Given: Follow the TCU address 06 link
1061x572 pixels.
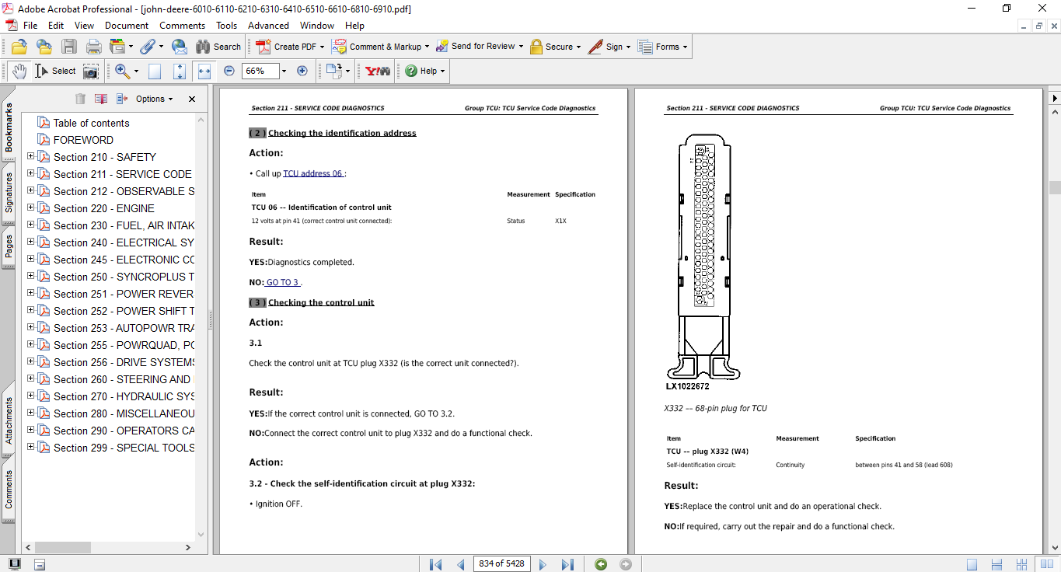Looking at the screenshot, I should point(312,173).
